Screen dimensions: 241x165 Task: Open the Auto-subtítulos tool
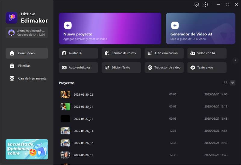pos(78,67)
